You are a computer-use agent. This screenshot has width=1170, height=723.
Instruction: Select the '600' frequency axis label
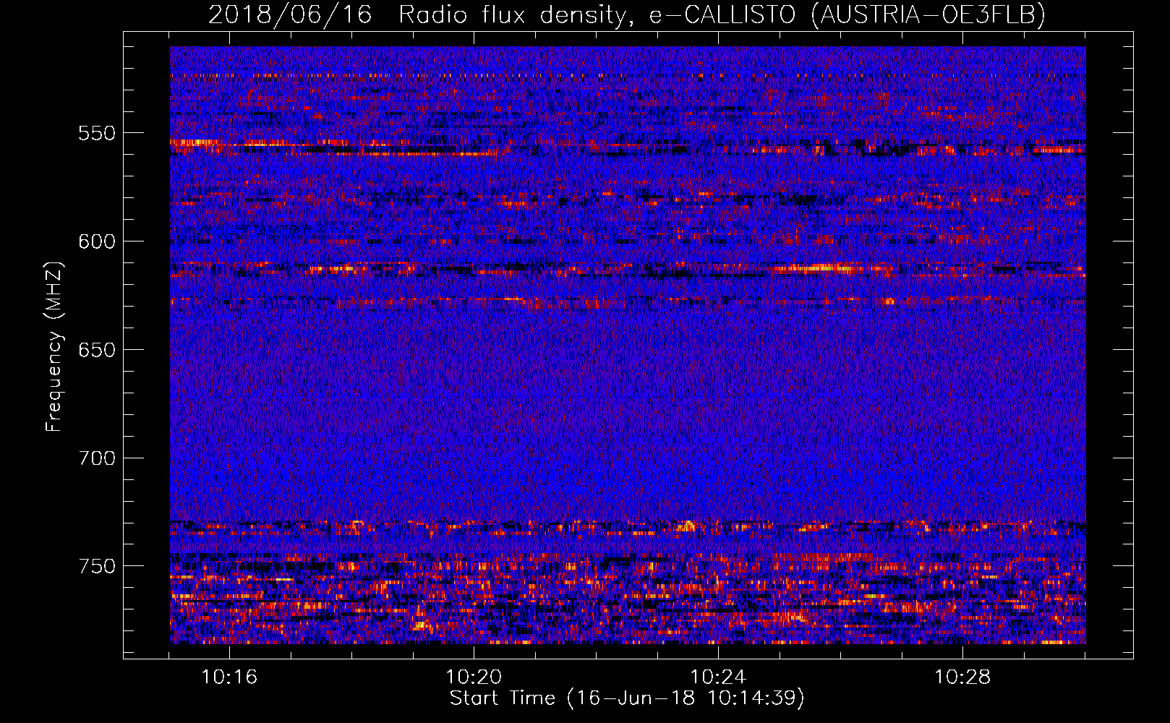point(97,241)
